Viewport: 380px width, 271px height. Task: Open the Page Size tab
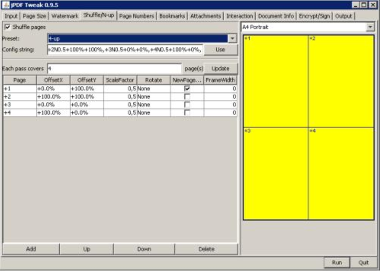click(x=34, y=16)
